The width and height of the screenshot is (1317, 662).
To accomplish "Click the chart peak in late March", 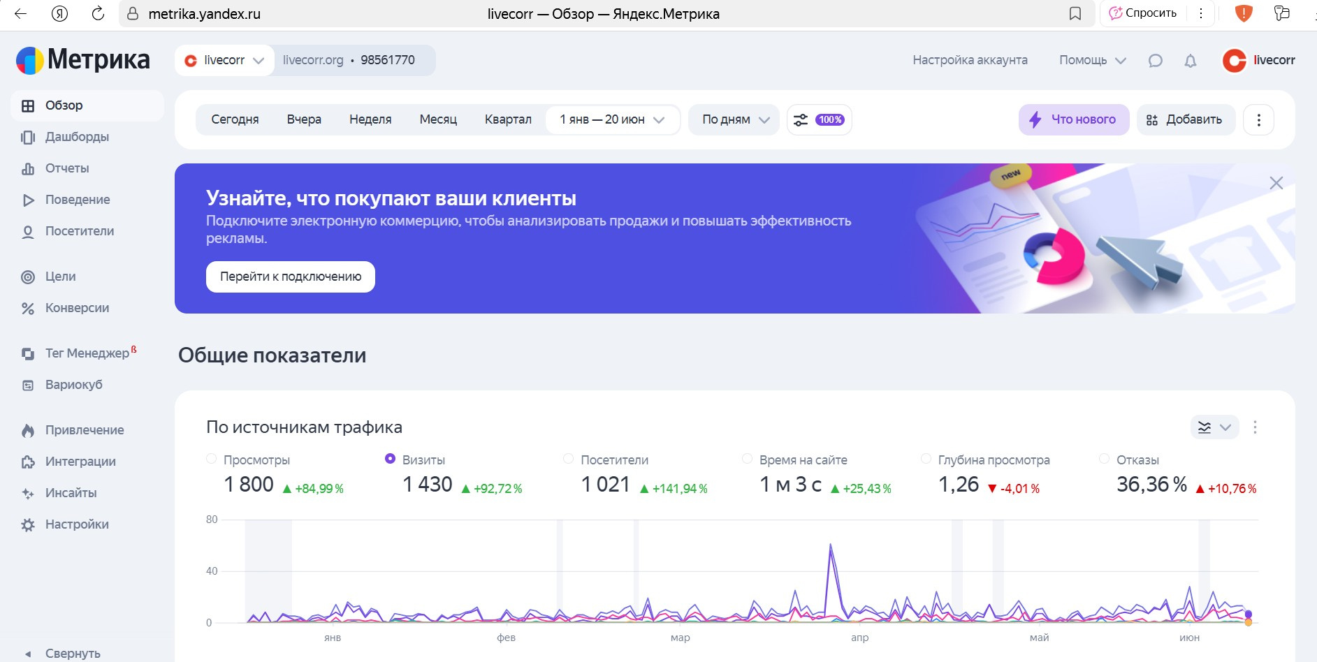I will 830,545.
